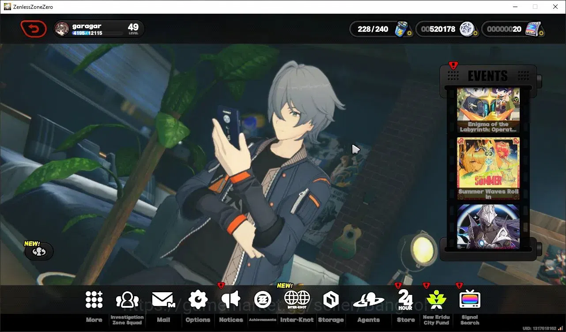This screenshot has width=566, height=332.
Task: Click the Mail label text
Action: pyautogui.click(x=163, y=320)
